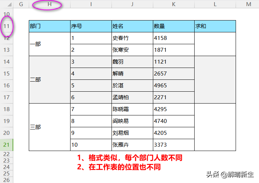Select row 11 header
Viewport: 259px width, 183px height.
tap(6, 26)
